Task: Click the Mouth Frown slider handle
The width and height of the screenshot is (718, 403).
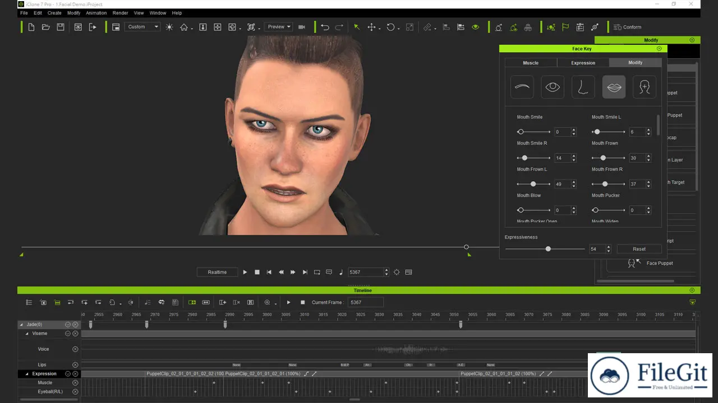Action: click(603, 158)
